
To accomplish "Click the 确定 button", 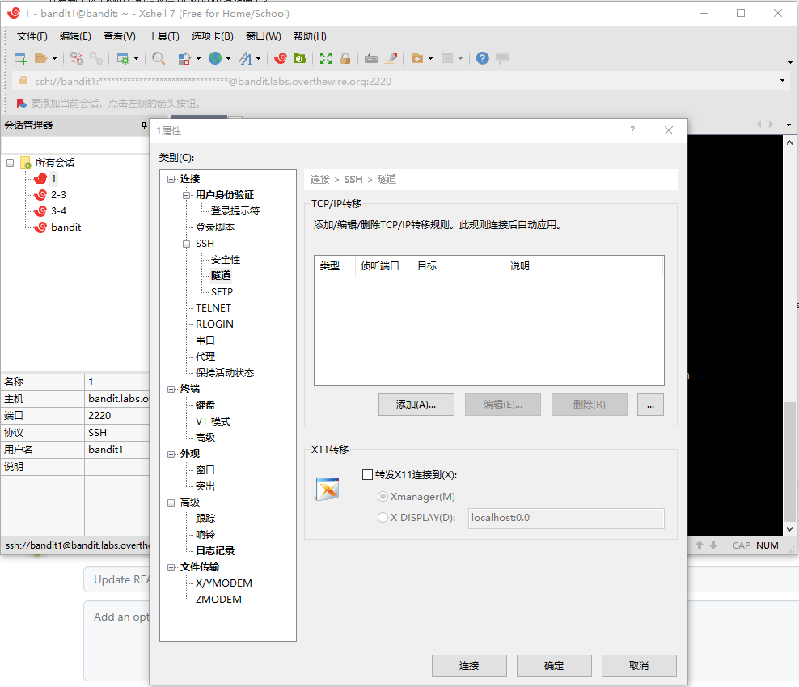I will pyautogui.click(x=554, y=666).
